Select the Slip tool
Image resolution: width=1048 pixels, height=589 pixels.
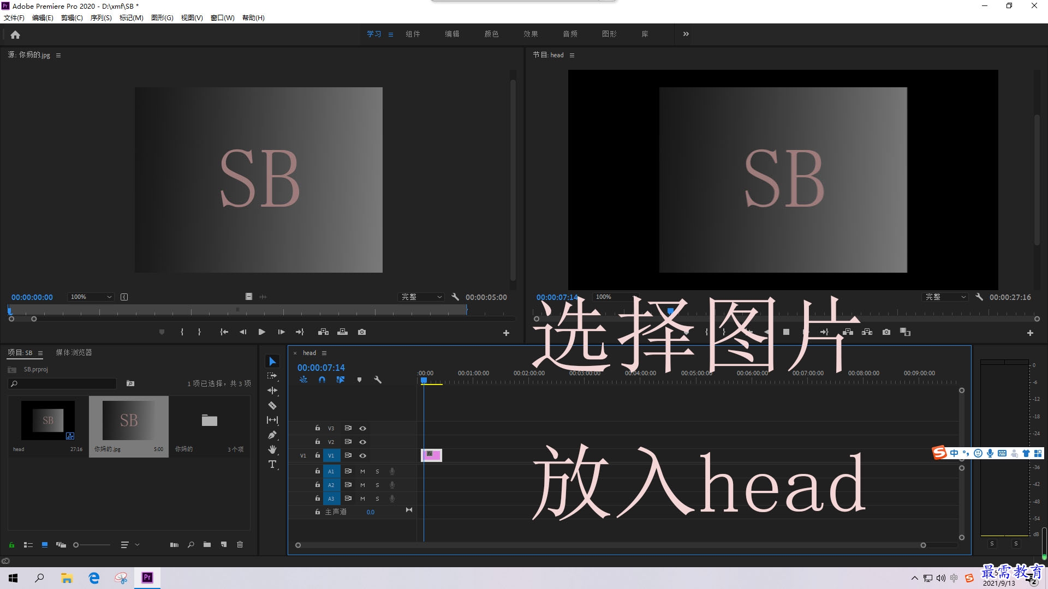click(272, 420)
